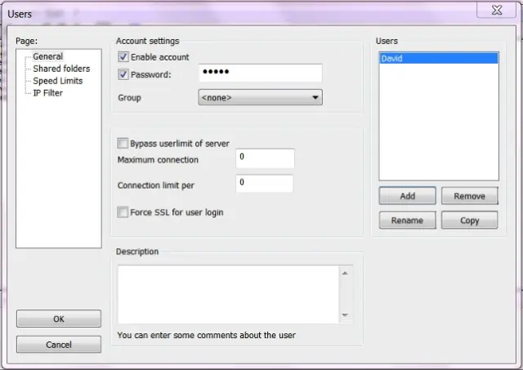523x370 pixels.
Task: Toggle Enable account checkbox
Action: point(124,57)
